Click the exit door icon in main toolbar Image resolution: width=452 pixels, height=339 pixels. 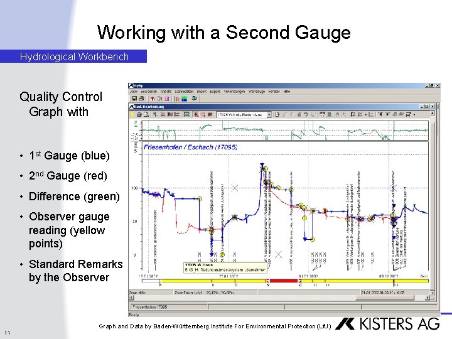195,99
